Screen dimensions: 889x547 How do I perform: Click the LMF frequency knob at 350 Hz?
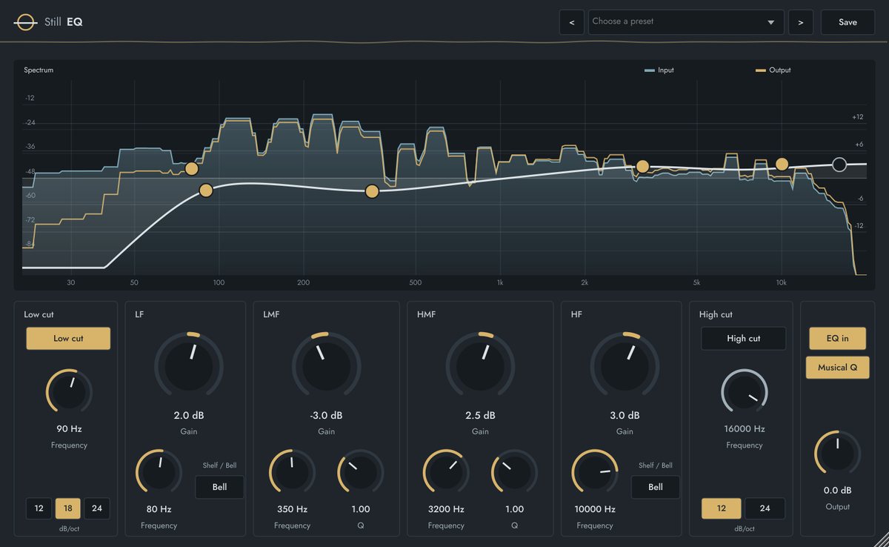click(292, 472)
